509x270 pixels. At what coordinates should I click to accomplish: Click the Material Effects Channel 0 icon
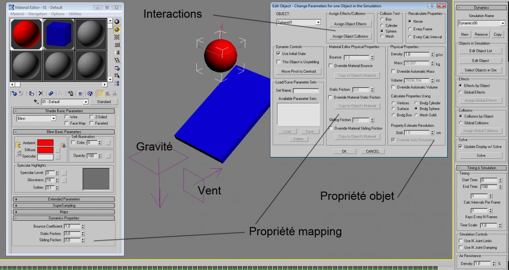tap(80, 93)
